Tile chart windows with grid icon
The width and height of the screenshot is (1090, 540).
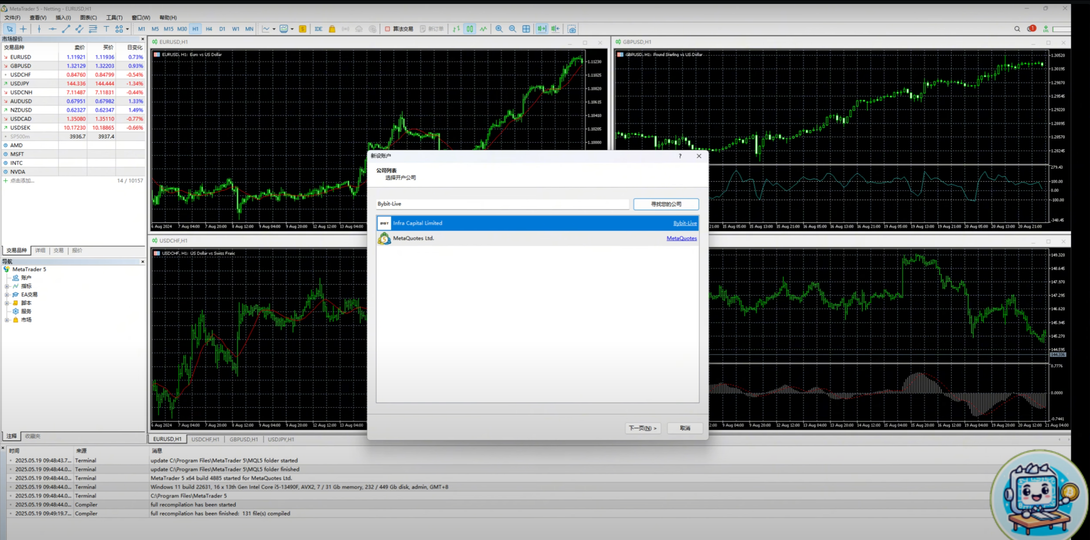pyautogui.click(x=526, y=29)
